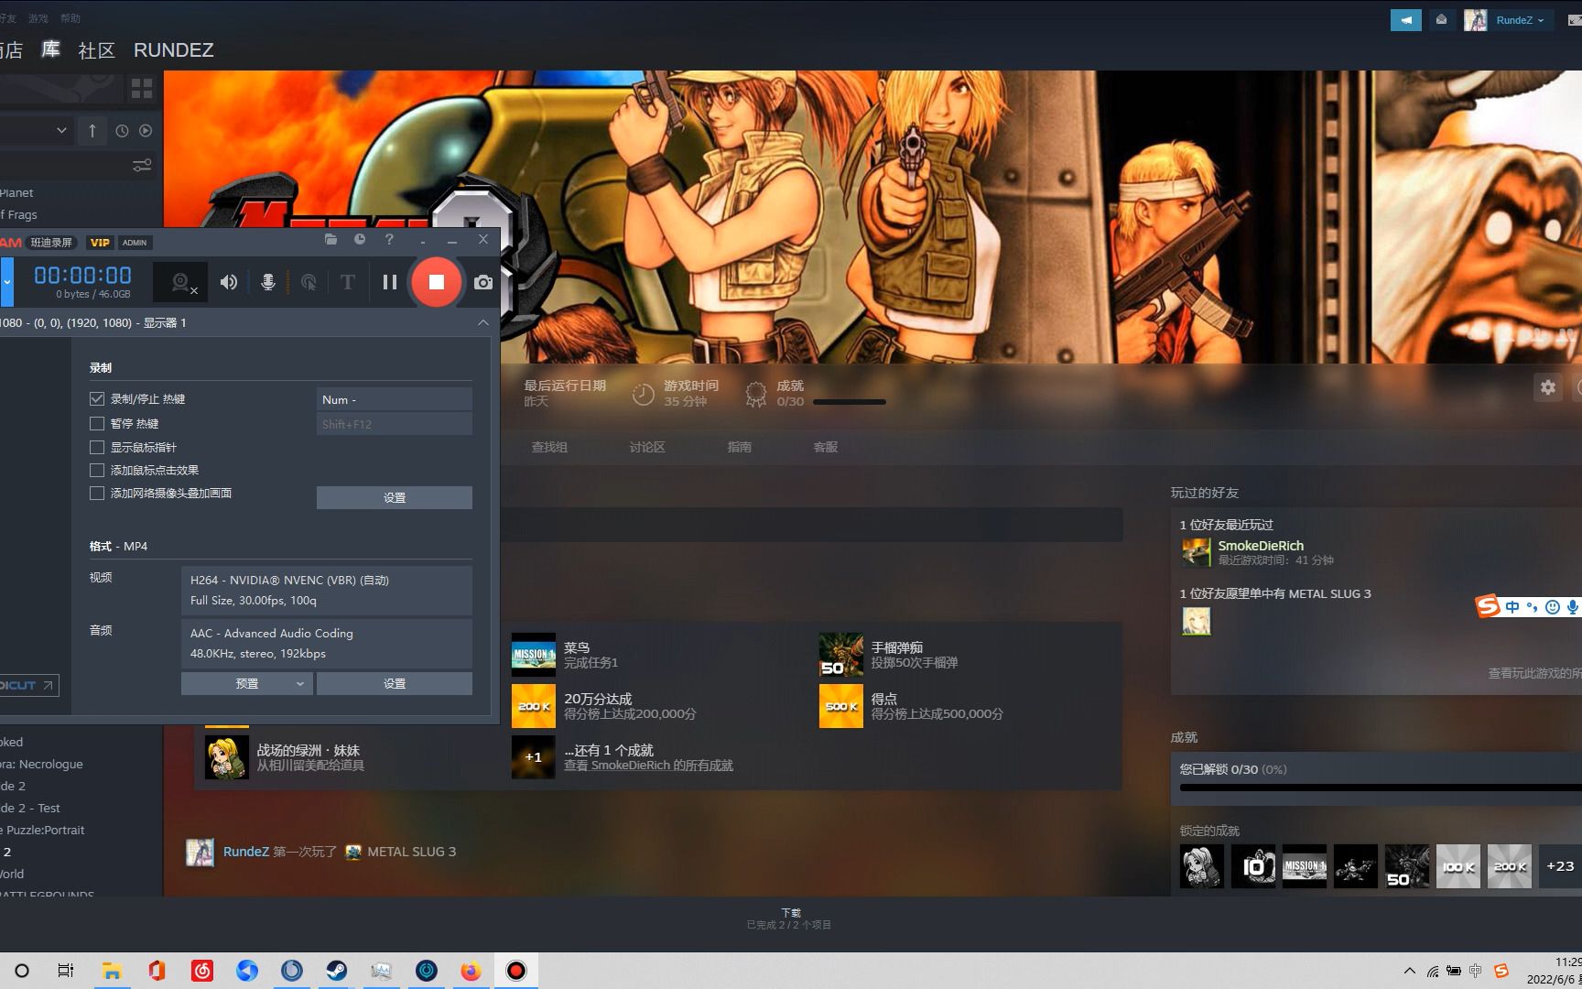Take a screenshot with the camera icon

483,282
